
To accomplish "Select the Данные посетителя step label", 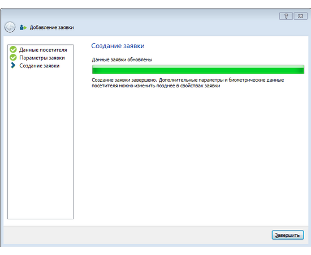I will (43, 50).
